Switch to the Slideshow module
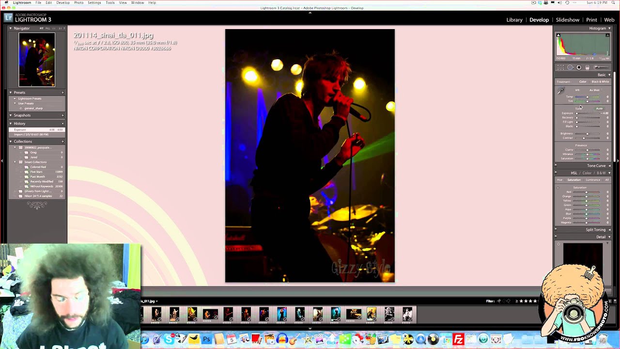The width and height of the screenshot is (620, 349). pos(567,20)
